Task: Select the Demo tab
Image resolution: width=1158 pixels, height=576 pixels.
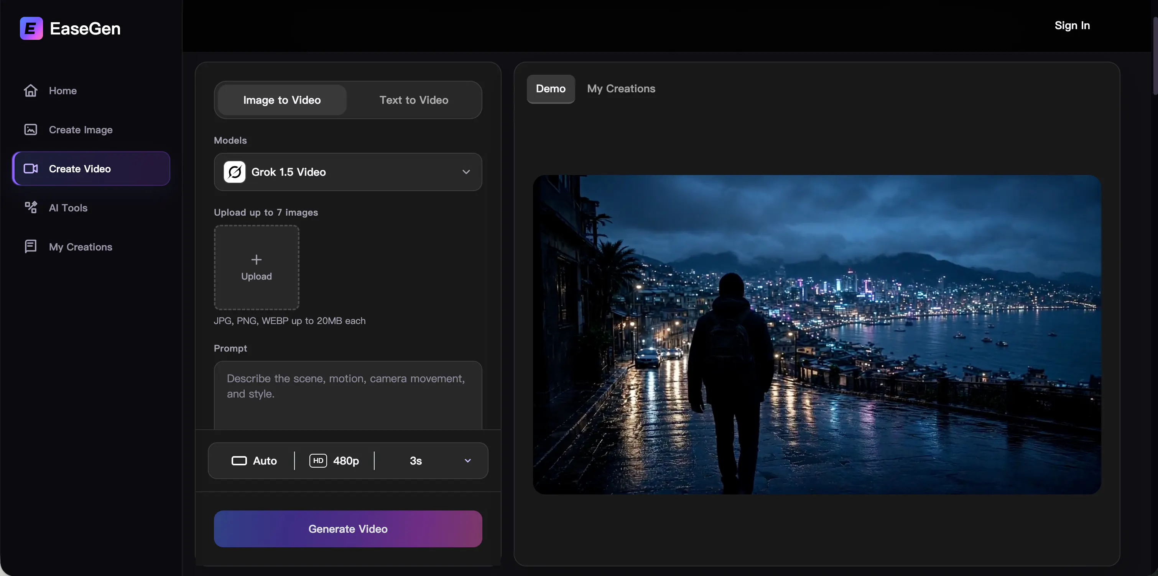Action: coord(551,89)
